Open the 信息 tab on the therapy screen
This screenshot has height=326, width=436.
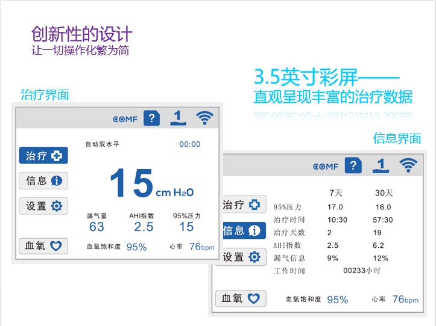click(43, 180)
